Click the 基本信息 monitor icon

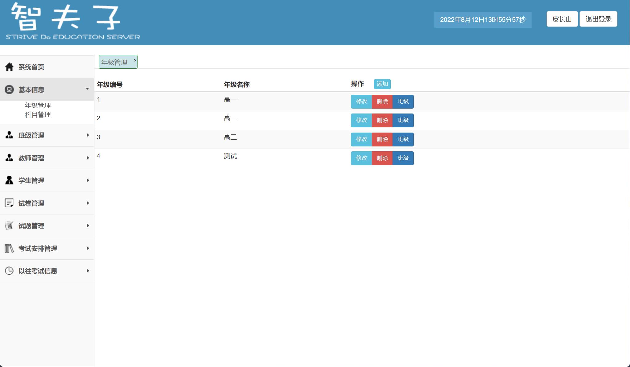pyautogui.click(x=9, y=90)
